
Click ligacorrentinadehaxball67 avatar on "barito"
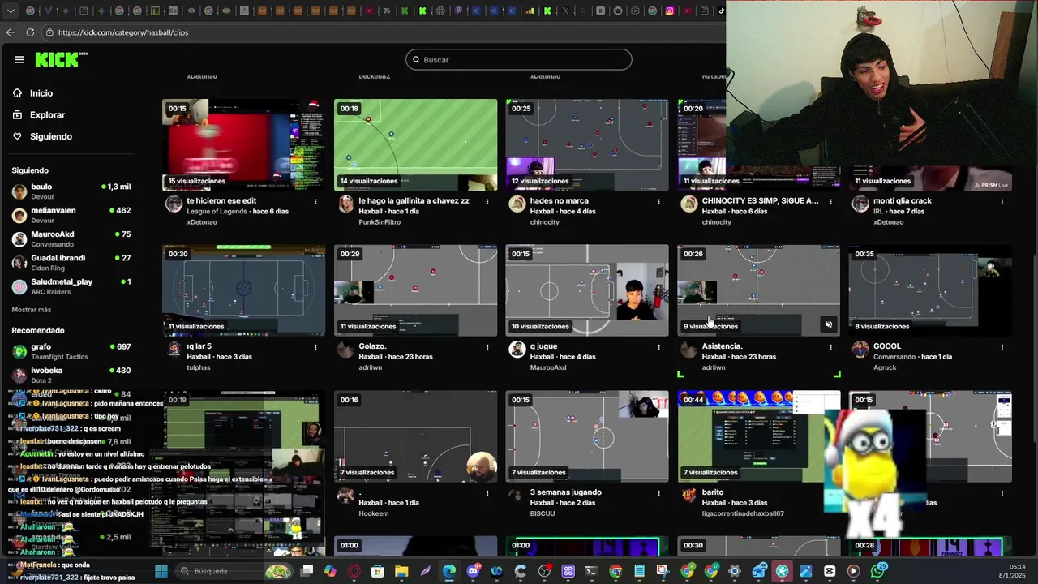tap(689, 496)
